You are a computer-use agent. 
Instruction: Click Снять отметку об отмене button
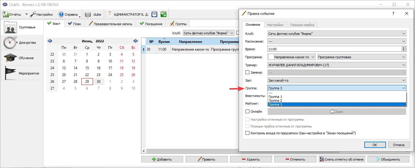click(x=341, y=159)
